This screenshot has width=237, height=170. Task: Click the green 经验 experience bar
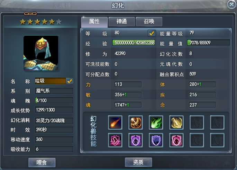point(134,43)
